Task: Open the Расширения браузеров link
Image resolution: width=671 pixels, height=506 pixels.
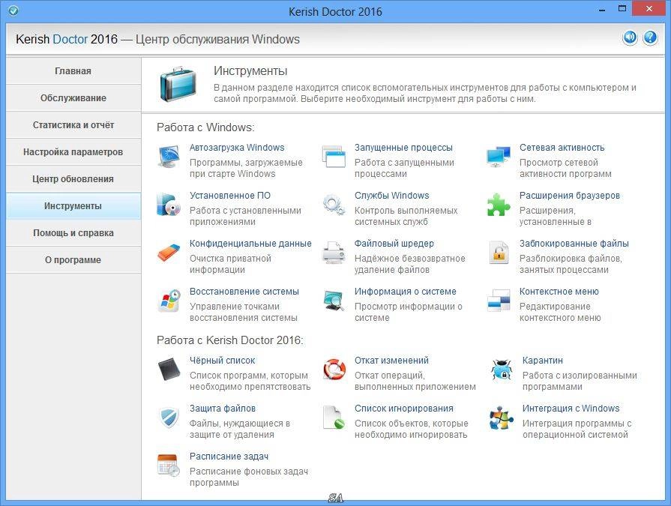Action: [570, 196]
